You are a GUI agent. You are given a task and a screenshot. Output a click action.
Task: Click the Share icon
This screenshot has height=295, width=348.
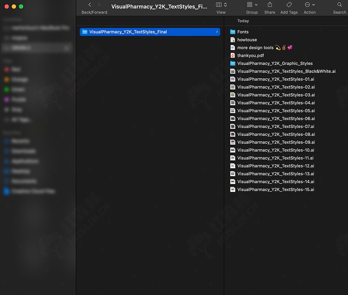[270, 4]
